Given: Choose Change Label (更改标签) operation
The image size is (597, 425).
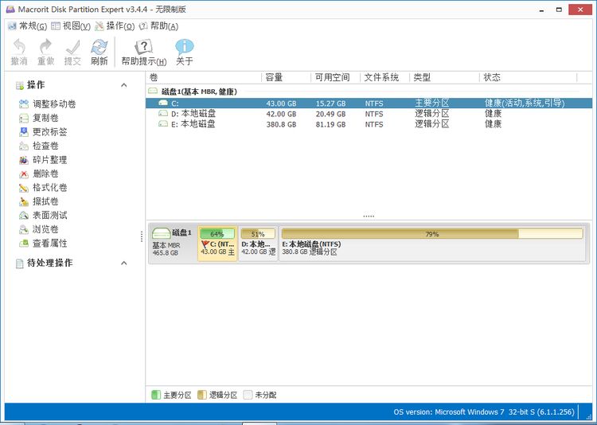Looking at the screenshot, I should [43, 132].
